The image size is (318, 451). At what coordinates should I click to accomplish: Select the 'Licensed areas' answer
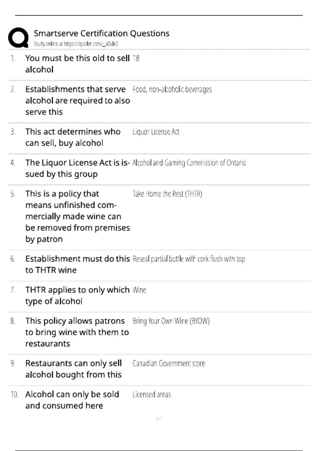pyautogui.click(x=152, y=394)
